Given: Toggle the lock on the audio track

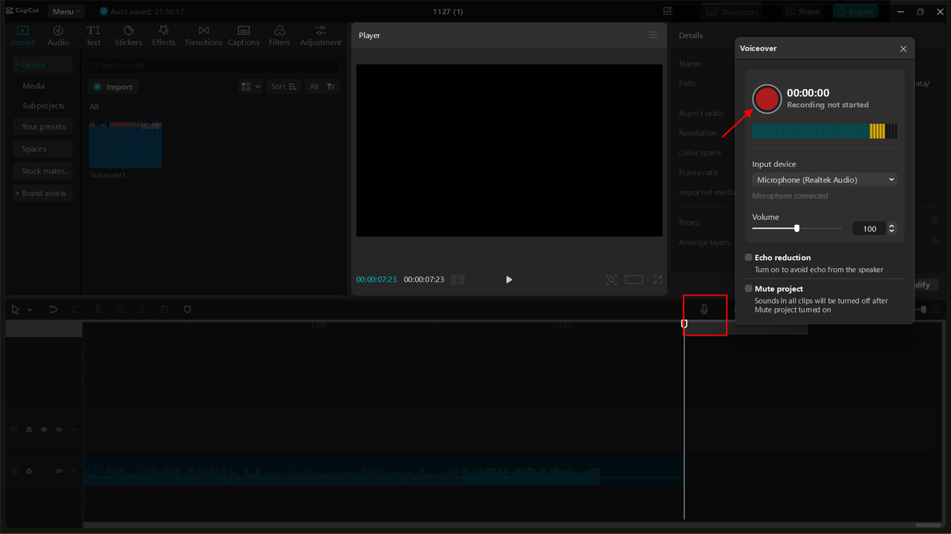Looking at the screenshot, I should pos(29,471).
